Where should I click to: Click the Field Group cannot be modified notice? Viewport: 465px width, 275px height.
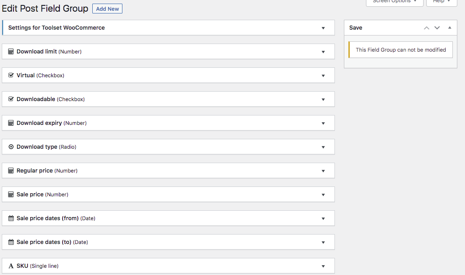pos(401,50)
